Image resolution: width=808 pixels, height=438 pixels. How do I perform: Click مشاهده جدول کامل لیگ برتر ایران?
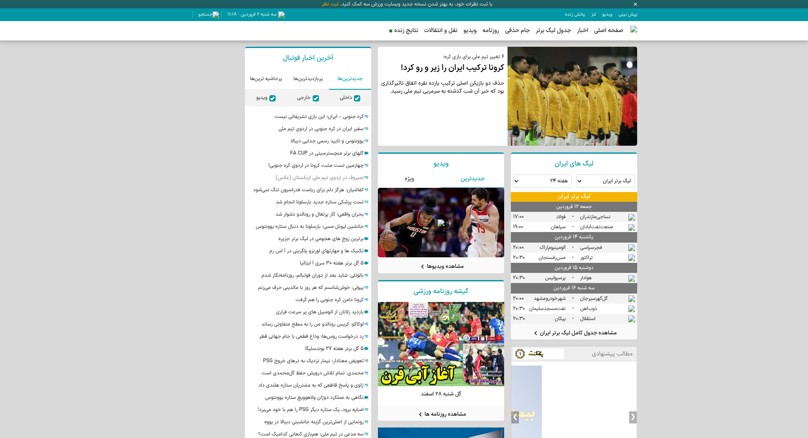tap(575, 333)
